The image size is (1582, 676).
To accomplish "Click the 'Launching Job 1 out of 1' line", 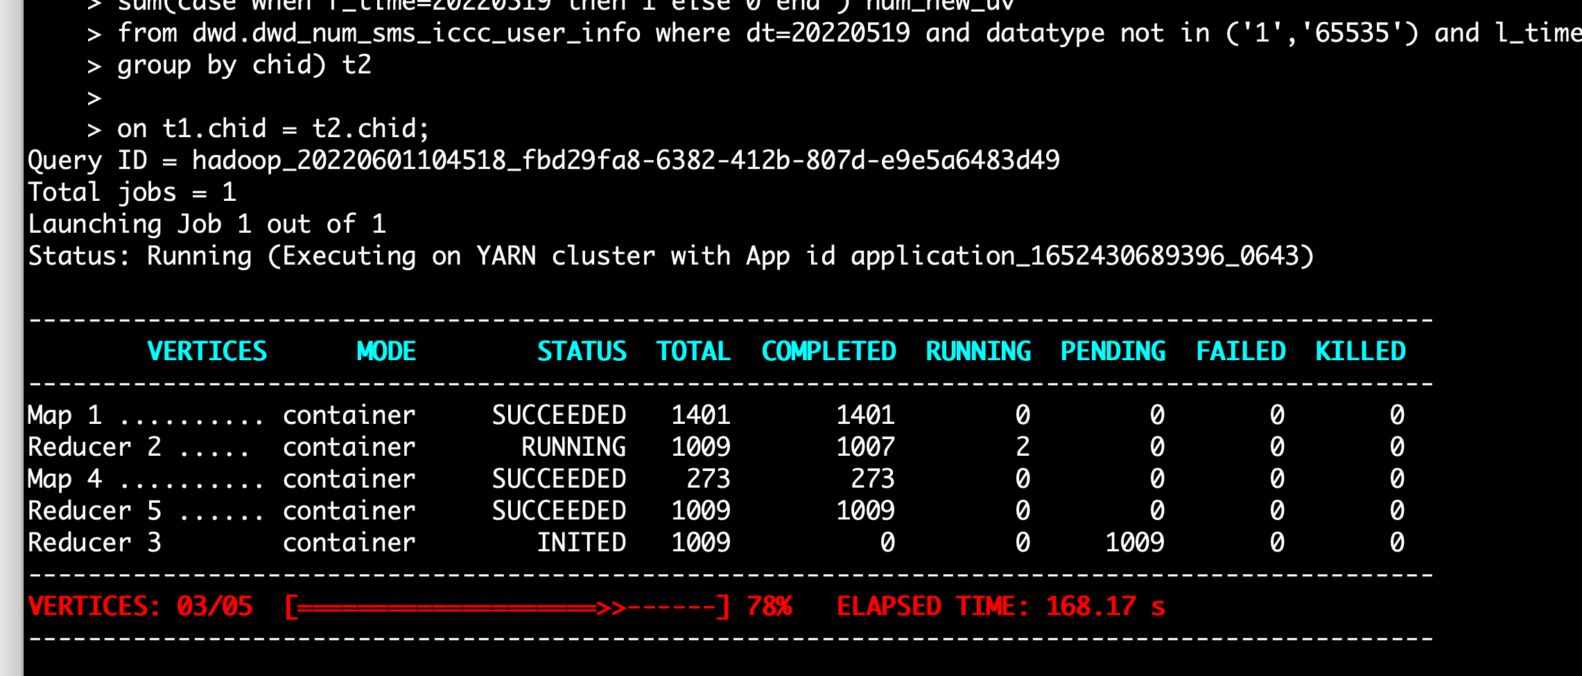I will (x=207, y=224).
